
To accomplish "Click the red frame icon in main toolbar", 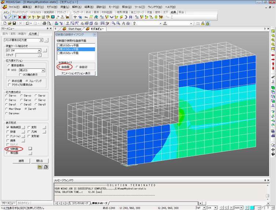I will [x=19, y=17].
